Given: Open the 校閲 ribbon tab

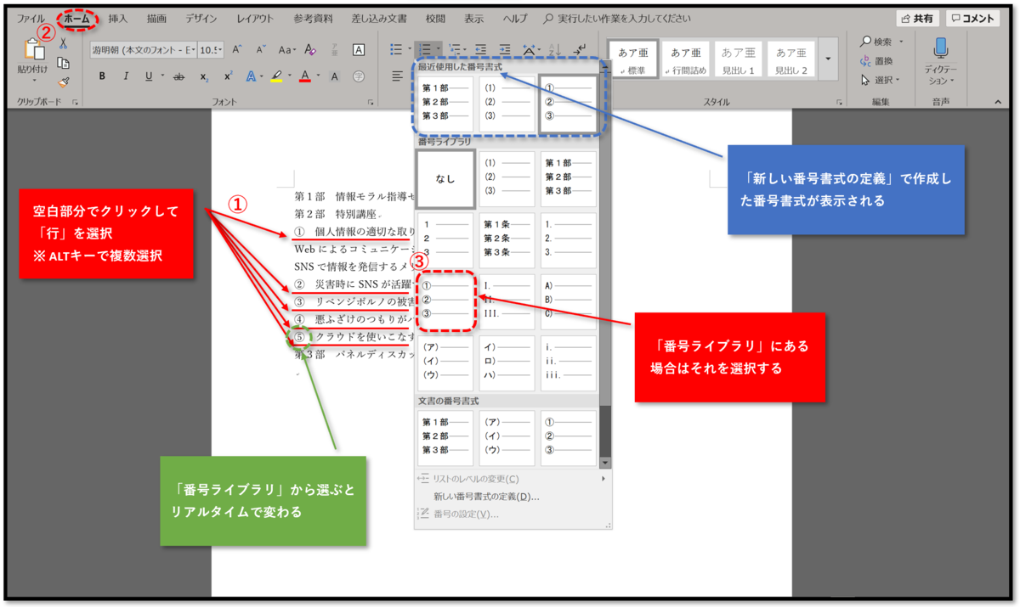Looking at the screenshot, I should pyautogui.click(x=436, y=16).
